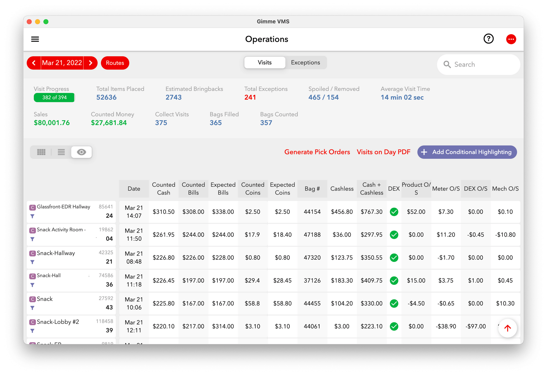This screenshot has height=375, width=547.
Task: Go to previous day arrow
Action: (x=34, y=63)
